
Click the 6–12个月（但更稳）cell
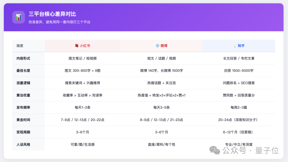click(239, 132)
